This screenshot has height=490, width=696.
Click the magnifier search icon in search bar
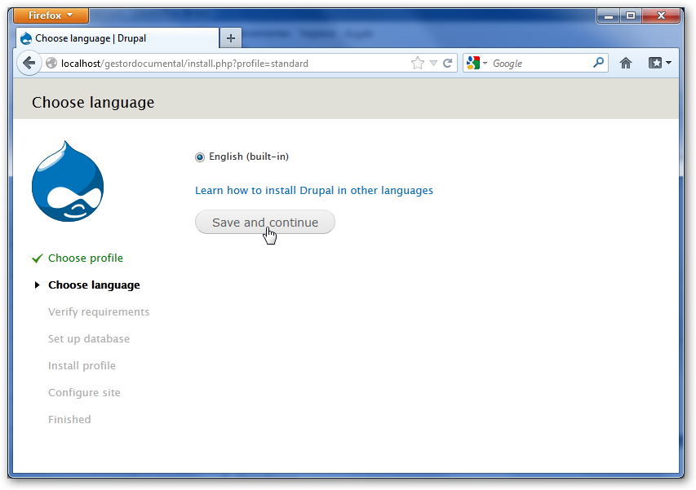point(598,63)
